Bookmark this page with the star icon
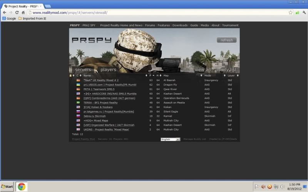 coord(291,12)
